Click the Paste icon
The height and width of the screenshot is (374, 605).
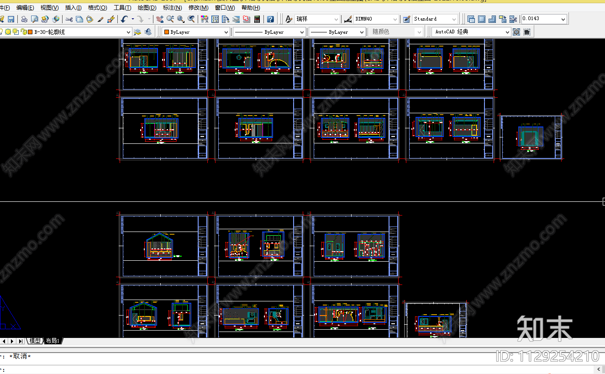89,19
